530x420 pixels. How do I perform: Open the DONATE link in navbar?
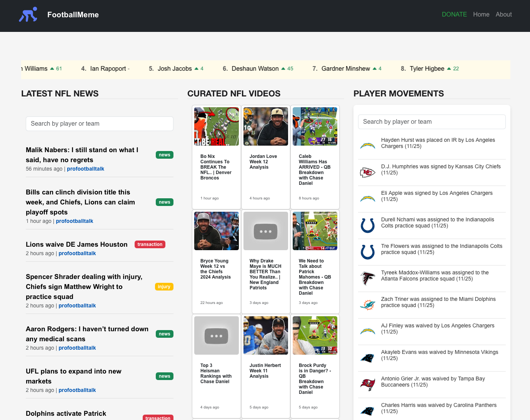(454, 15)
